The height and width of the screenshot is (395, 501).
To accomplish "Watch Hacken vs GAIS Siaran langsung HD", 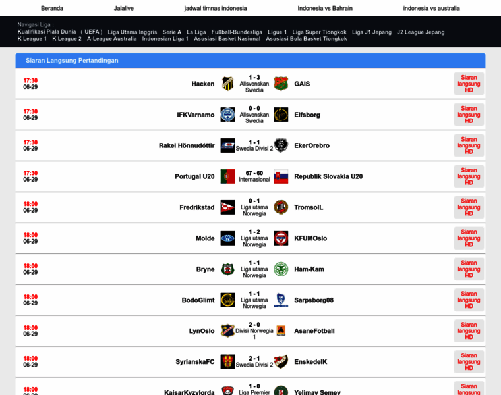I will coord(469,84).
